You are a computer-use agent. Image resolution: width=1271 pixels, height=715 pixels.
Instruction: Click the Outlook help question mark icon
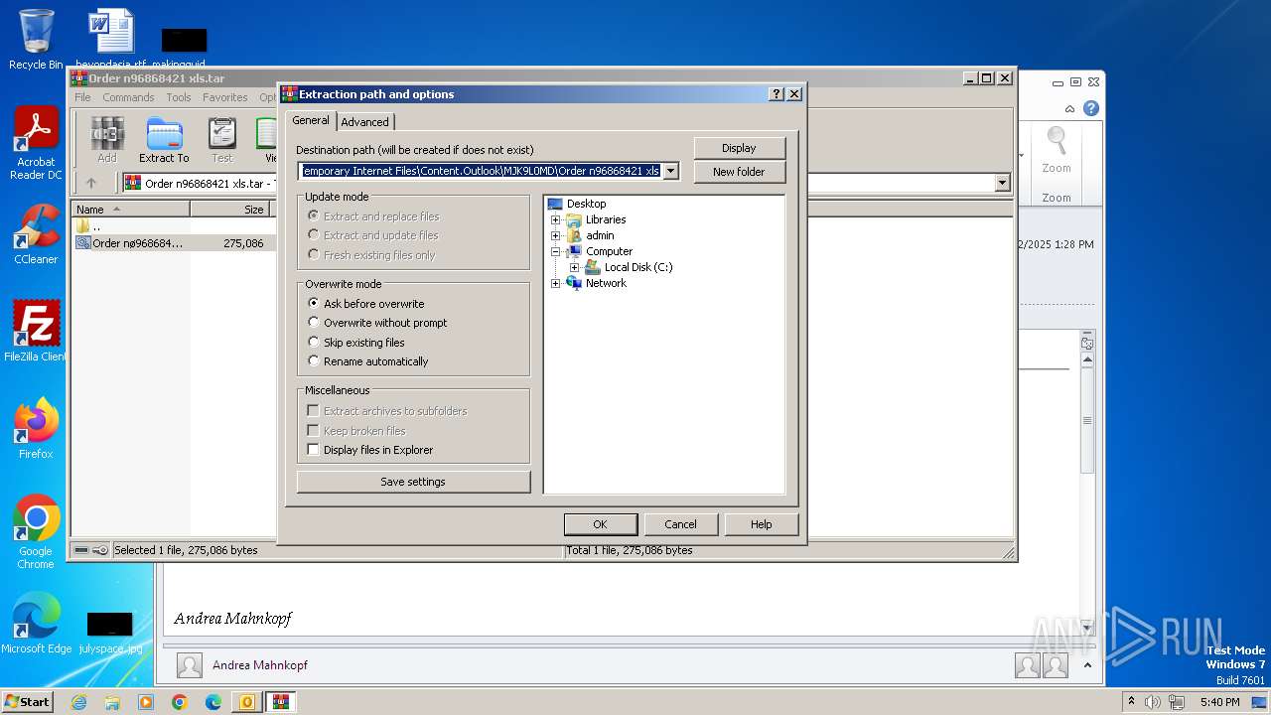point(1090,108)
